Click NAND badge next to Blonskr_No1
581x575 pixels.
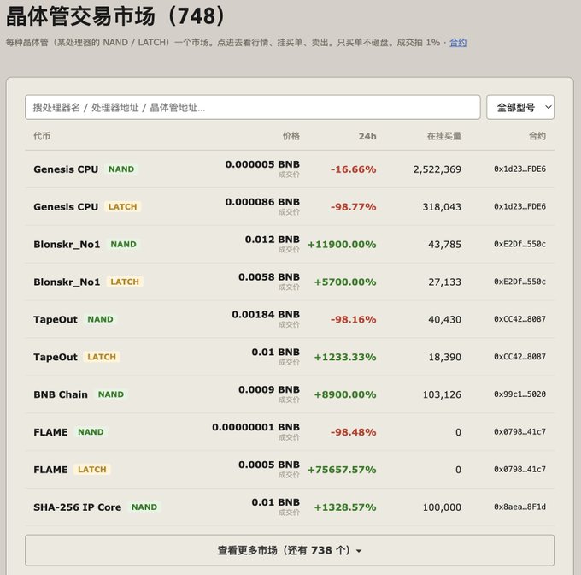pyautogui.click(x=123, y=244)
